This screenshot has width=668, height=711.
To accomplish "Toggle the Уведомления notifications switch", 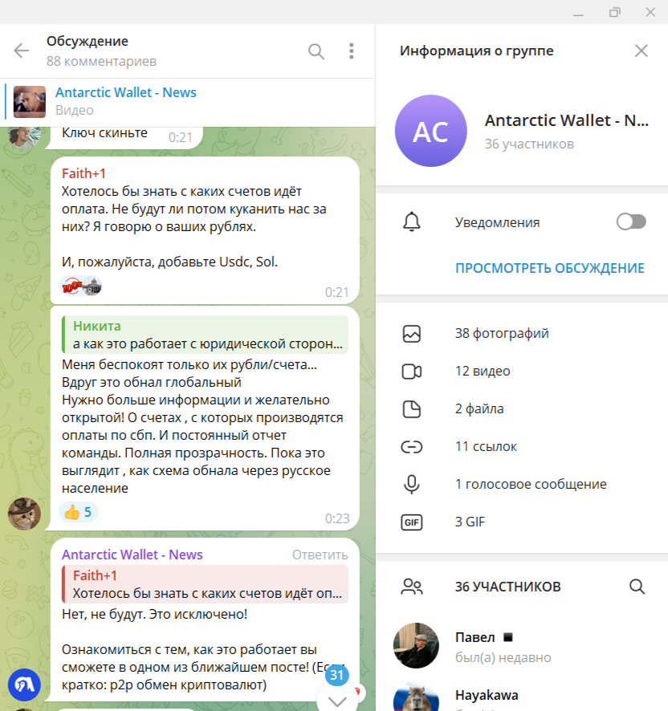I will [x=631, y=222].
